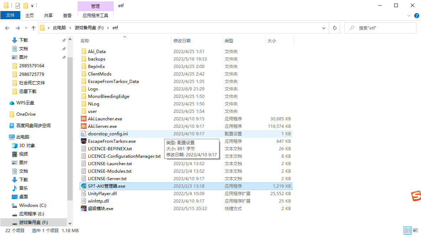Image resolution: width=421 pixels, height=235 pixels.
Task: Switch to details view layout
Action: [x=407, y=230]
